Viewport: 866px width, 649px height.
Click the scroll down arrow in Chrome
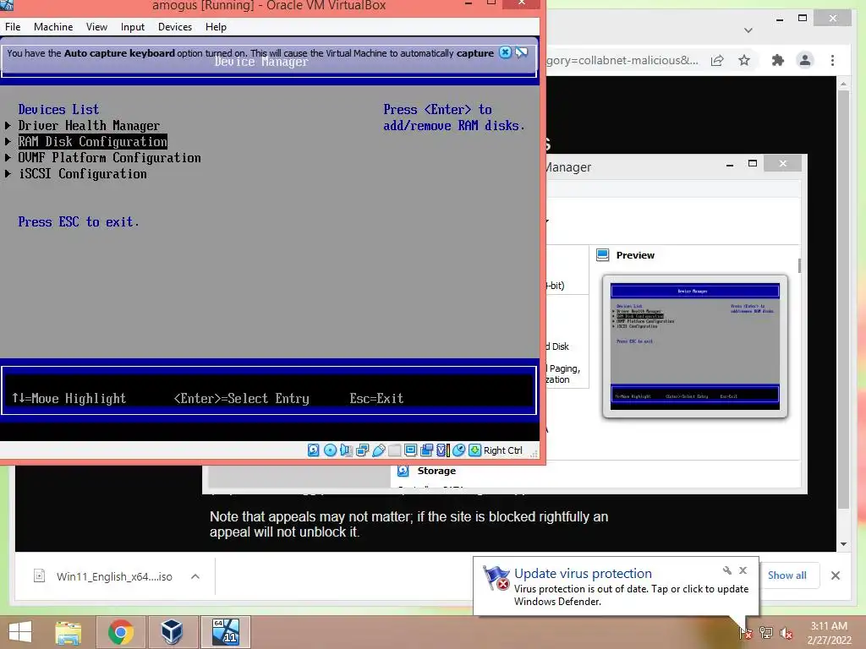pyautogui.click(x=843, y=544)
